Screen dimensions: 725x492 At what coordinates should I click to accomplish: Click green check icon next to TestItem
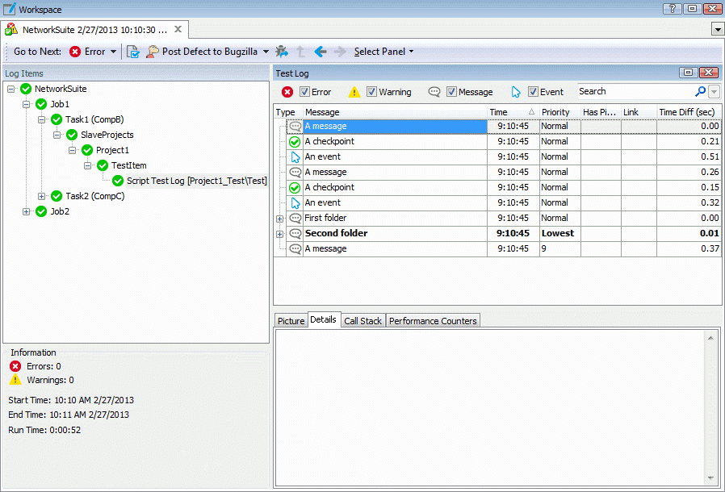[x=103, y=165]
